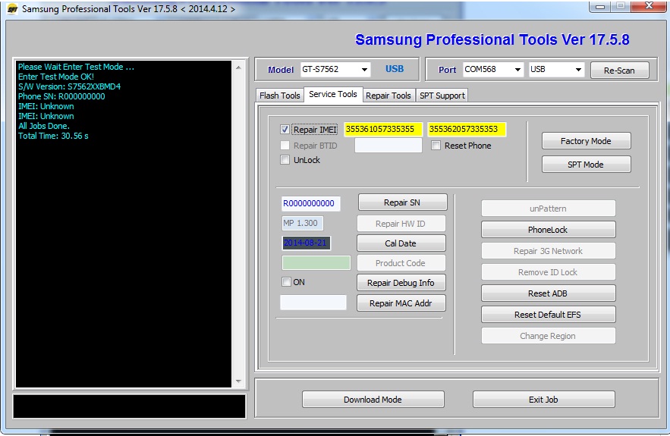The width and height of the screenshot is (670, 436).
Task: Click the unPattern button
Action: [549, 209]
